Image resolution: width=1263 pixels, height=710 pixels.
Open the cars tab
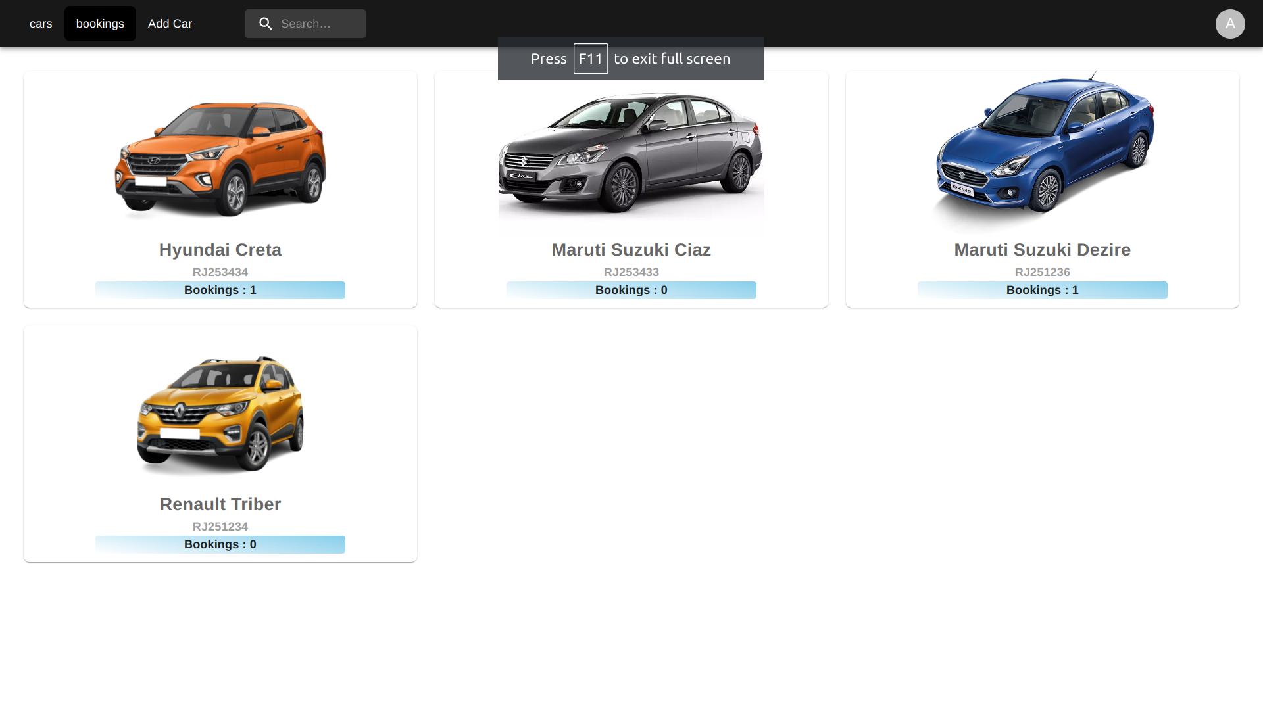tap(41, 24)
